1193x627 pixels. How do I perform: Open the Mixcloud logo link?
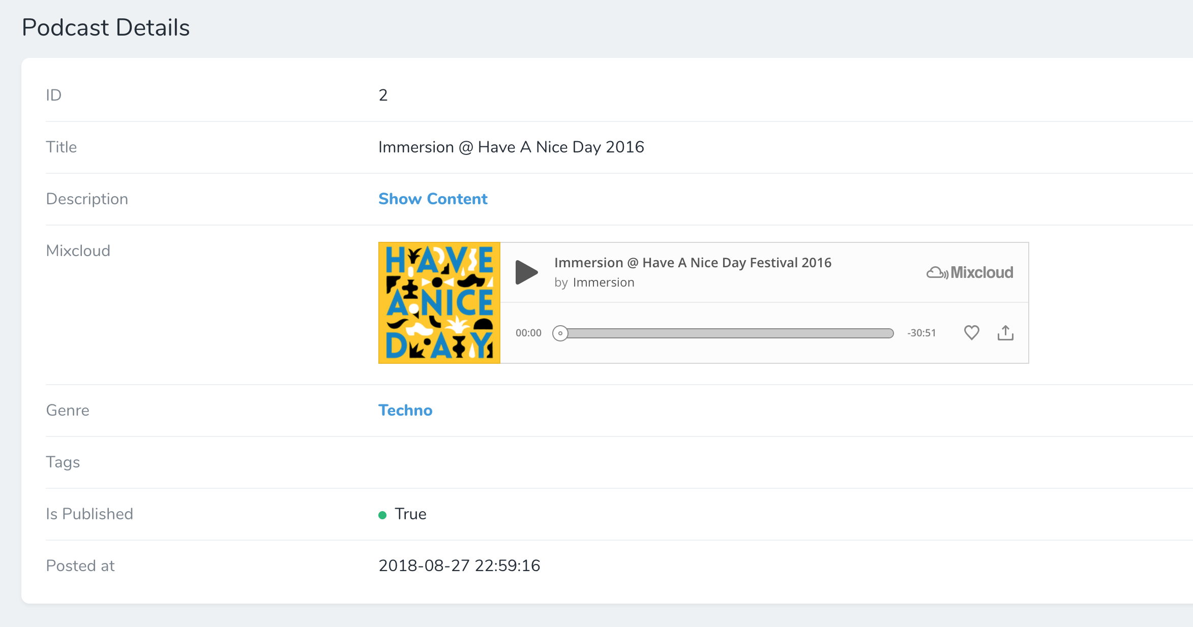970,272
